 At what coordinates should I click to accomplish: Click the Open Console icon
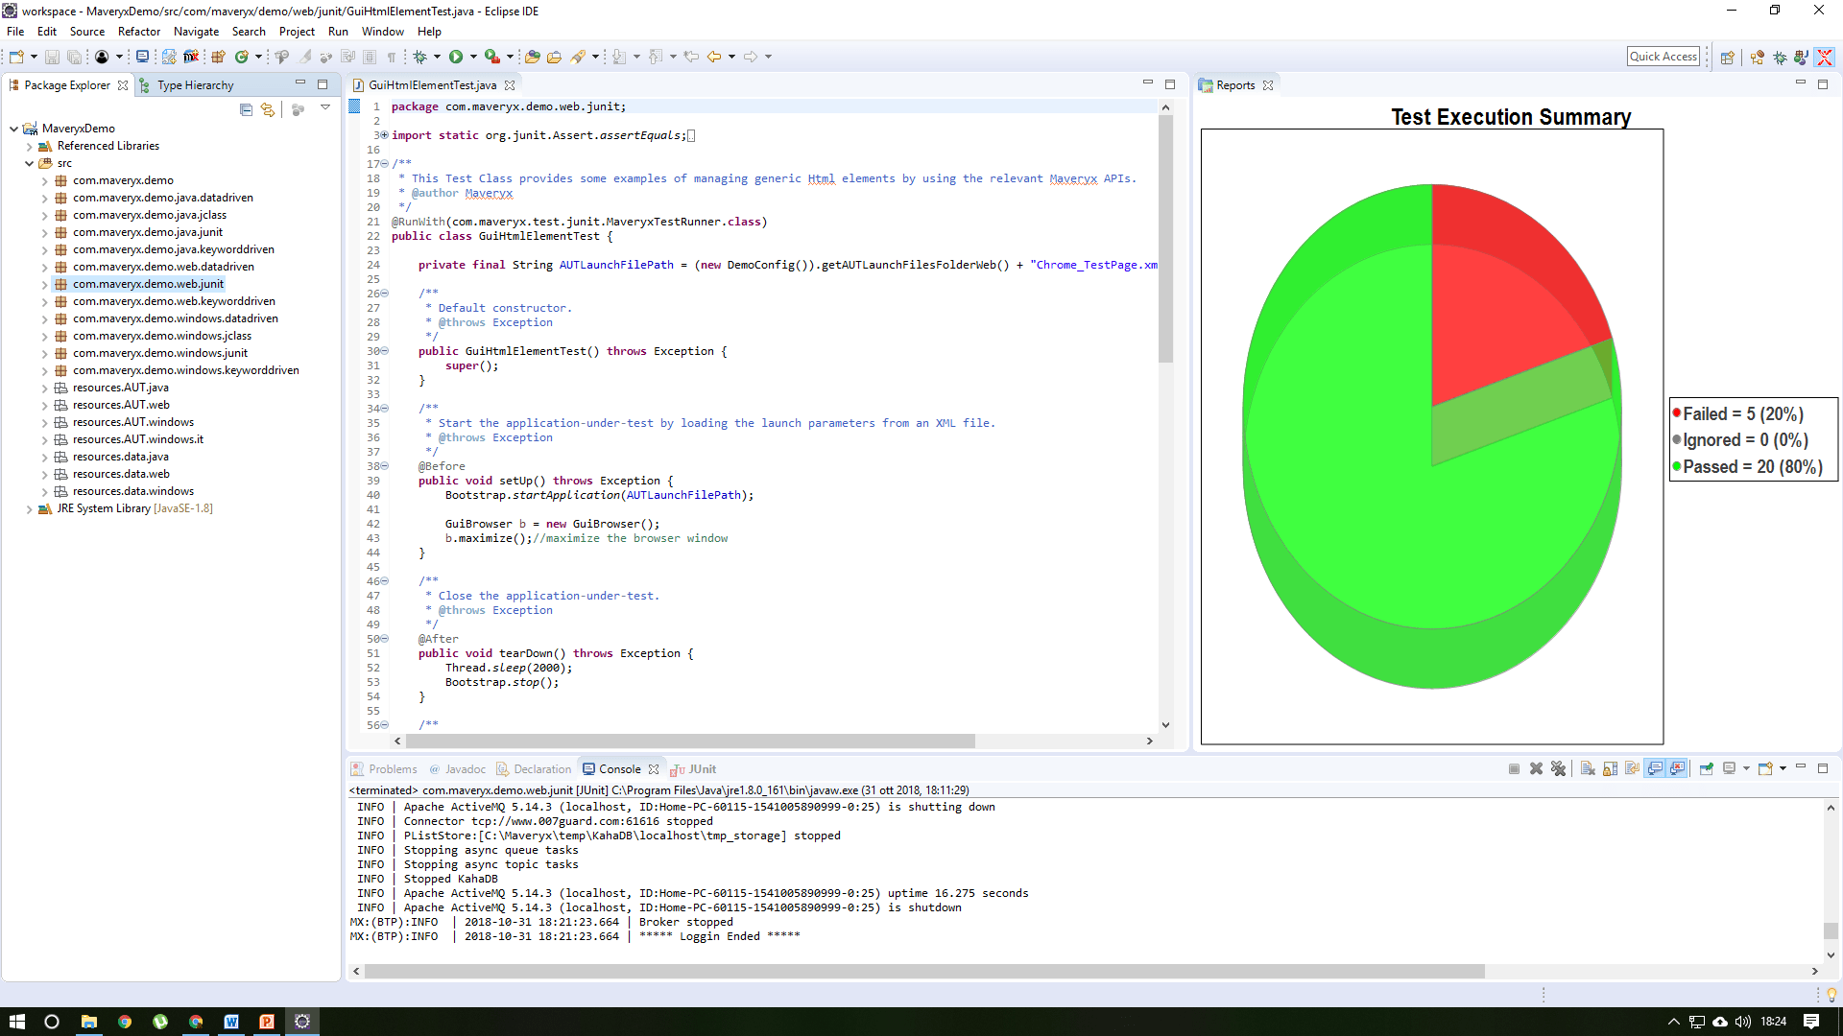[1765, 768]
